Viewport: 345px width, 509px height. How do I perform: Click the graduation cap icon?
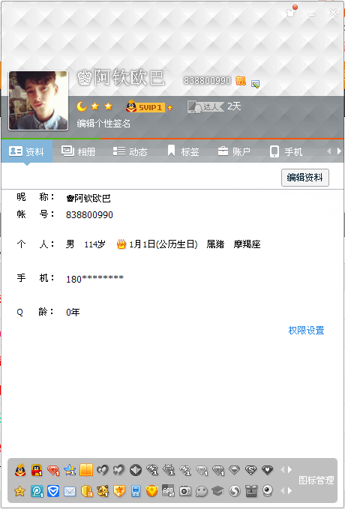[217, 491]
